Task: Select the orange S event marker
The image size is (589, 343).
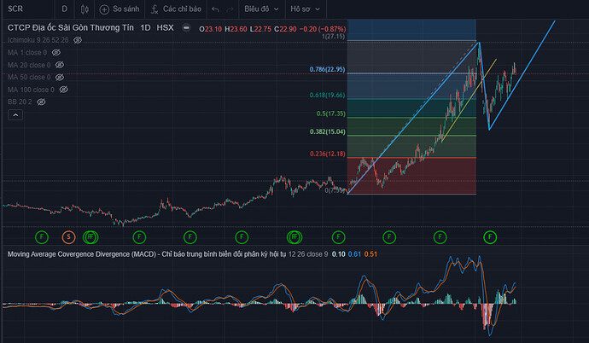Action: 68,237
